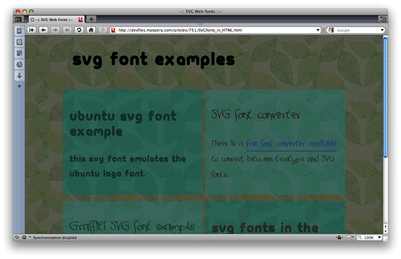The height and width of the screenshot is (259, 401).
Task: Click the Fast Forward button
Action: 67,30
